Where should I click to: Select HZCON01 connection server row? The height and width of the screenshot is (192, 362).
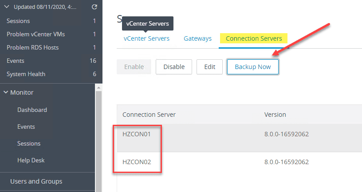pyautogui.click(x=240, y=138)
